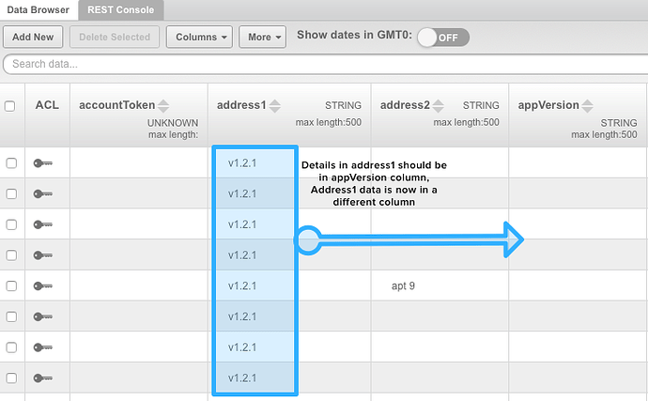Click the Add New button

[33, 38]
